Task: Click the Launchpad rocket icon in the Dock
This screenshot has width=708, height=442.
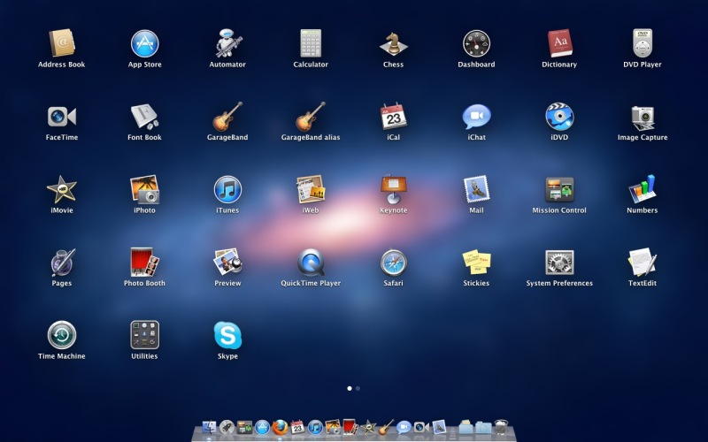Action: [x=227, y=427]
